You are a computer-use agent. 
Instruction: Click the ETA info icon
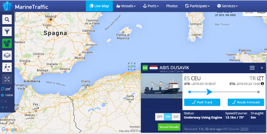262,84
